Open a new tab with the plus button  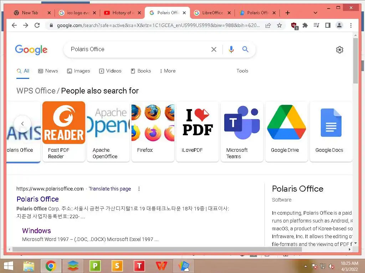(288, 13)
